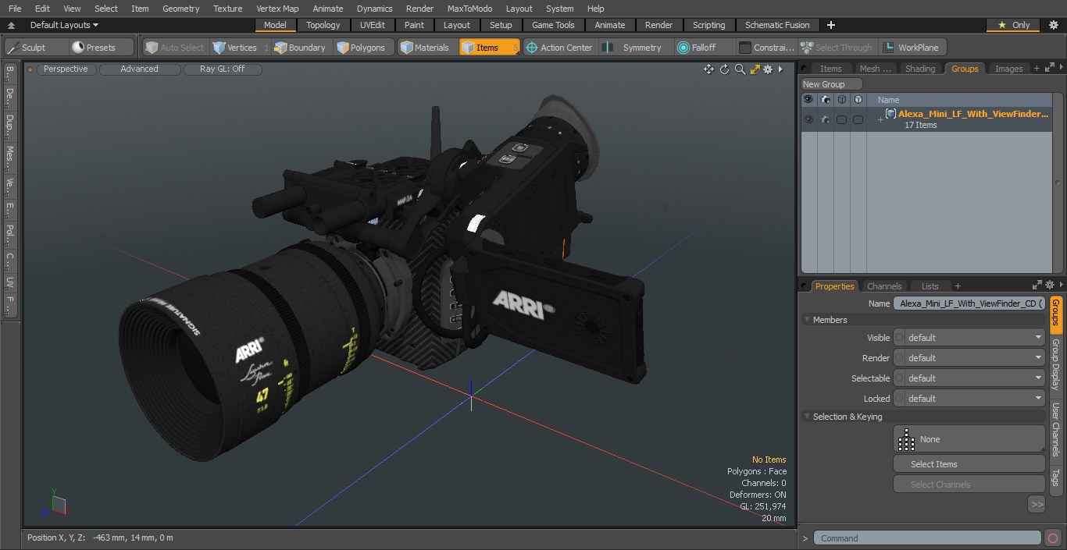Switch to the Shading panel tab
Screen dimensions: 1067x550
[920, 69]
